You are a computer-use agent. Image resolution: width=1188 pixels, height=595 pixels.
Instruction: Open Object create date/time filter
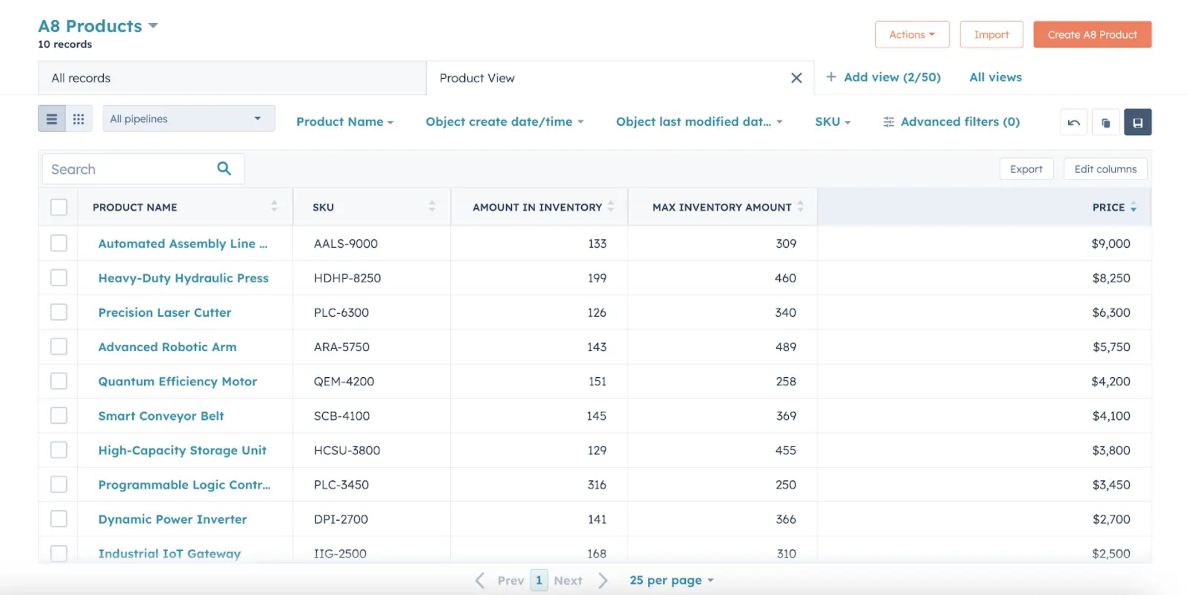pyautogui.click(x=504, y=121)
